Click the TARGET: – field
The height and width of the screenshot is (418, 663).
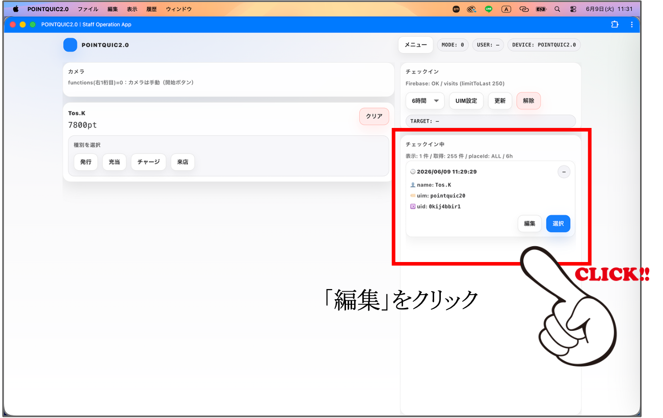coord(491,121)
